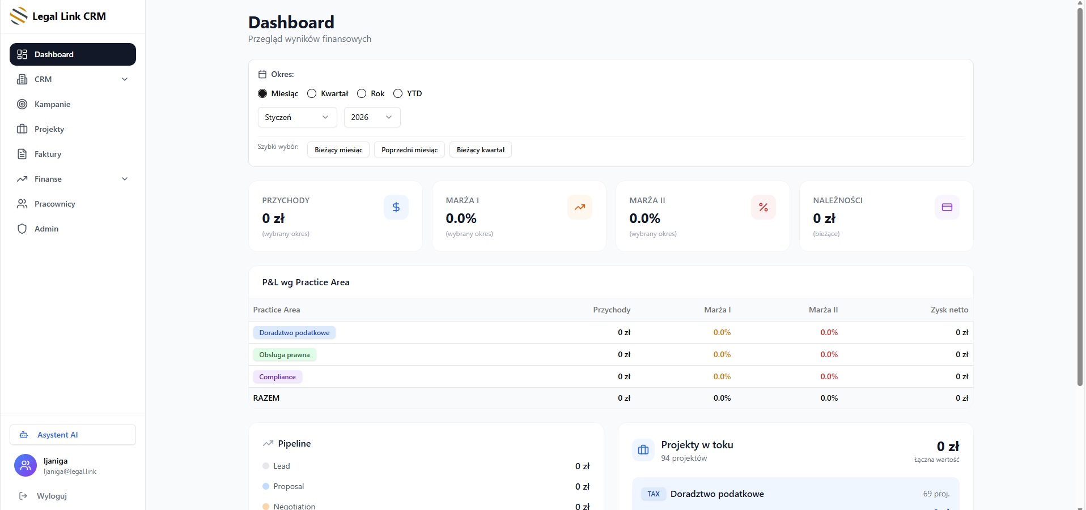Image resolution: width=1086 pixels, height=510 pixels.
Task: Click the CRM building icon
Action: click(22, 79)
